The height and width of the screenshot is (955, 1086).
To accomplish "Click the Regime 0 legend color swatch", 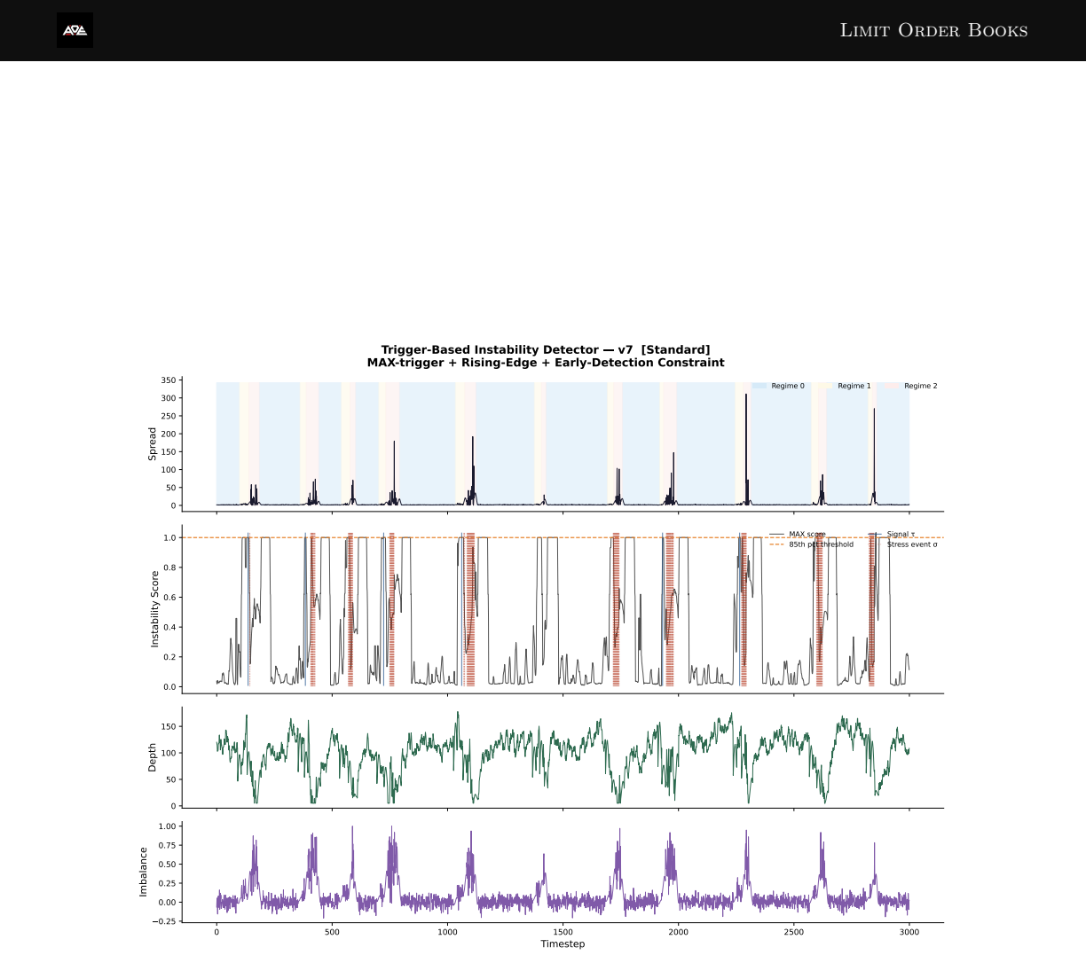I will [759, 386].
